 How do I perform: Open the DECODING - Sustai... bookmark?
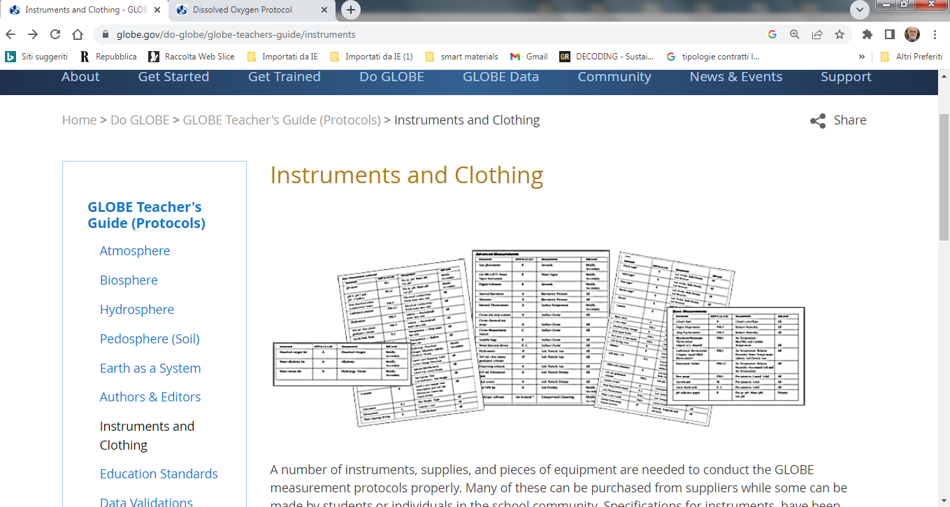[607, 57]
